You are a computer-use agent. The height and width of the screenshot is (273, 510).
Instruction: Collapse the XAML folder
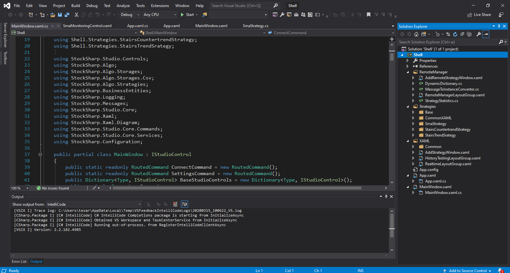pos(408,141)
